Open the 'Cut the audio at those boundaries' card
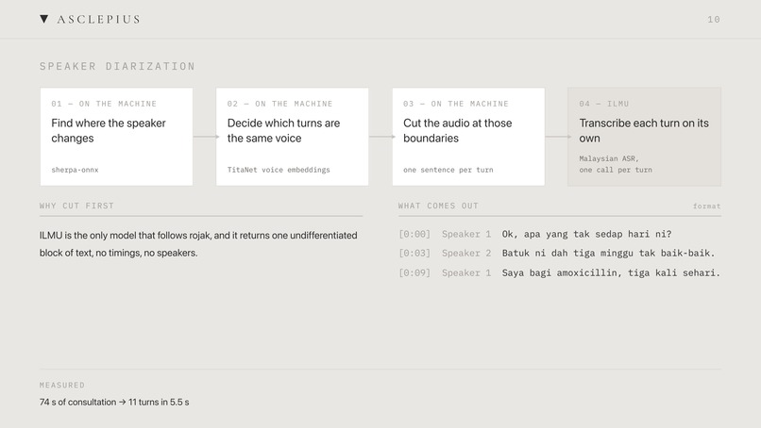The image size is (761, 428). tap(468, 137)
